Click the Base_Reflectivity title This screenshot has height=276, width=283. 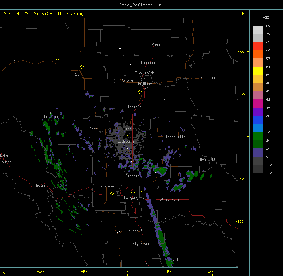[x=141, y=5]
